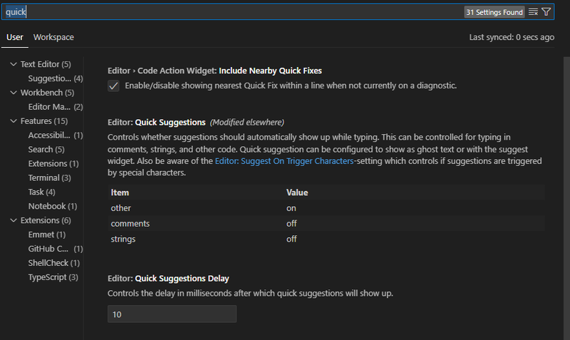The image size is (570, 340).
Task: Collapse the Features tree section
Action: 14,120
